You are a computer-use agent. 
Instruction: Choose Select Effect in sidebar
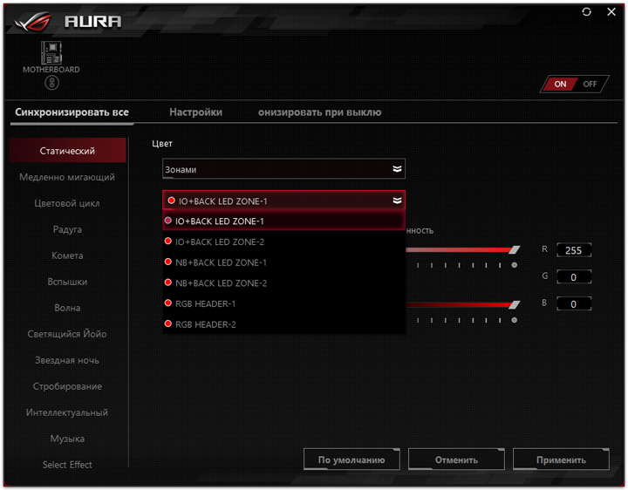[67, 465]
